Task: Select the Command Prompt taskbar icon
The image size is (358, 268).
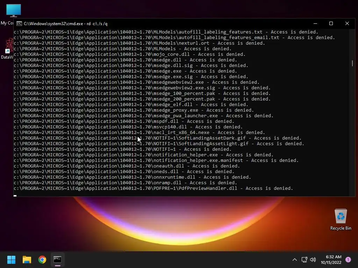Action: (x=58, y=260)
